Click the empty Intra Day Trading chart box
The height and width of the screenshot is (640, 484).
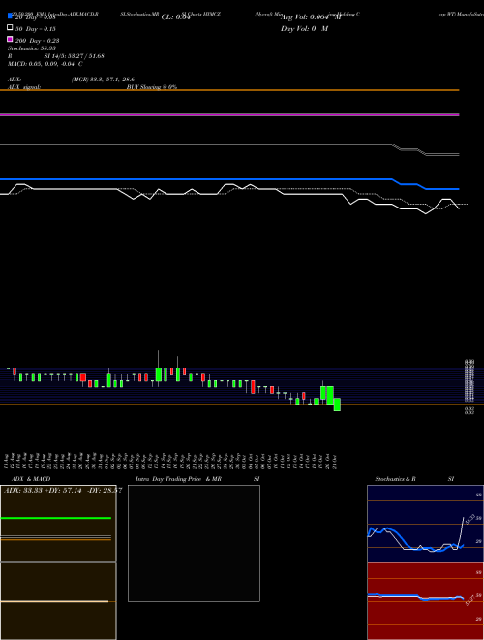[x=194, y=543]
